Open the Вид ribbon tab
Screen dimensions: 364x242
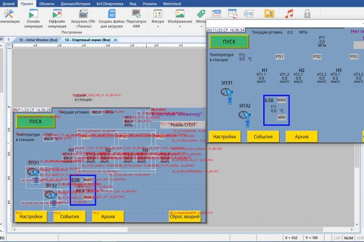click(x=133, y=4)
